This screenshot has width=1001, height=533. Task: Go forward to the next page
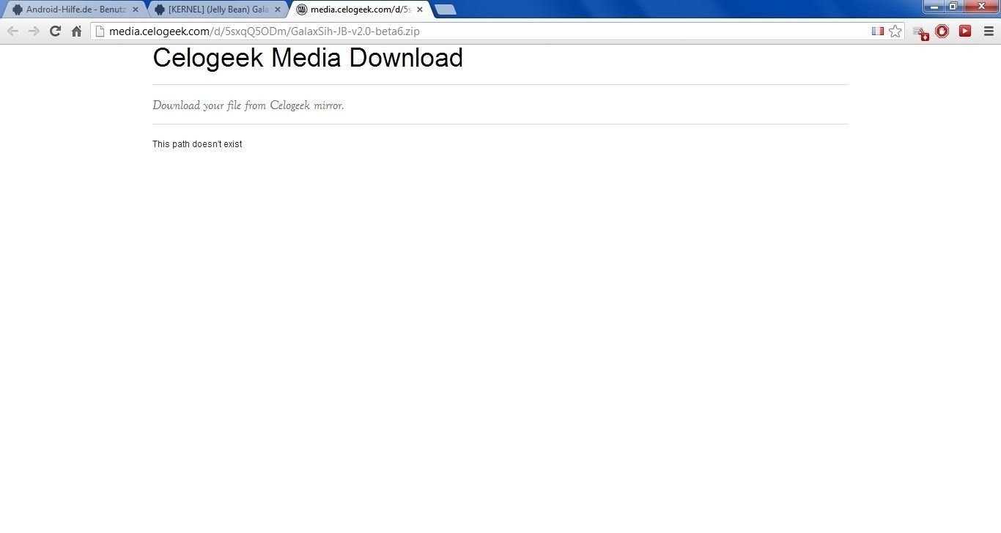[34, 31]
